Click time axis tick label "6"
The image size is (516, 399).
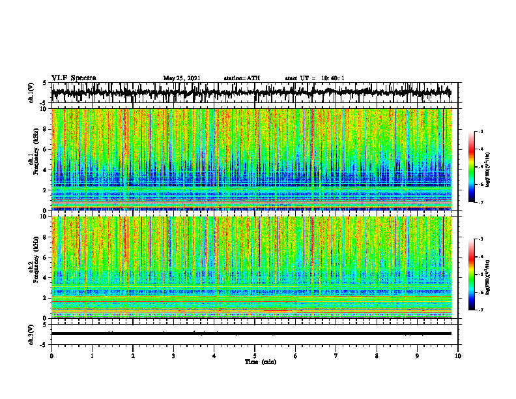coord(296,356)
